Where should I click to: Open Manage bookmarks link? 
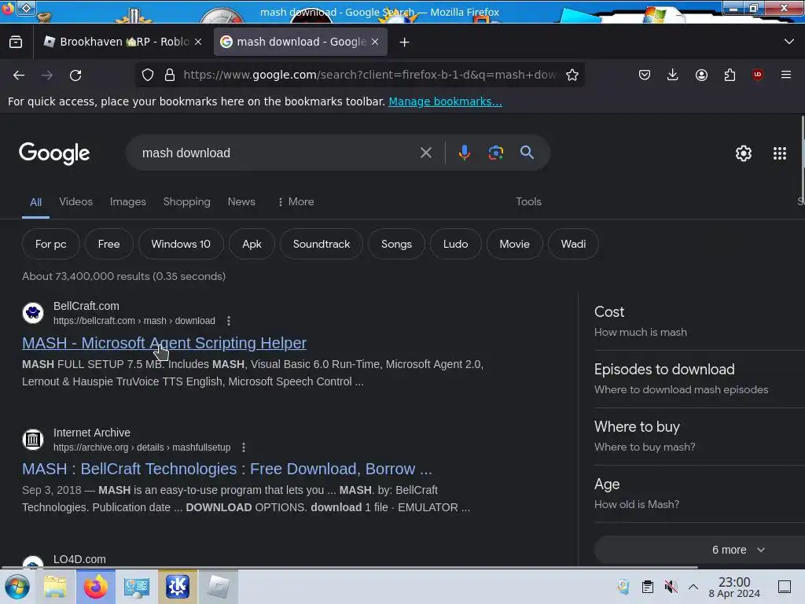point(445,101)
